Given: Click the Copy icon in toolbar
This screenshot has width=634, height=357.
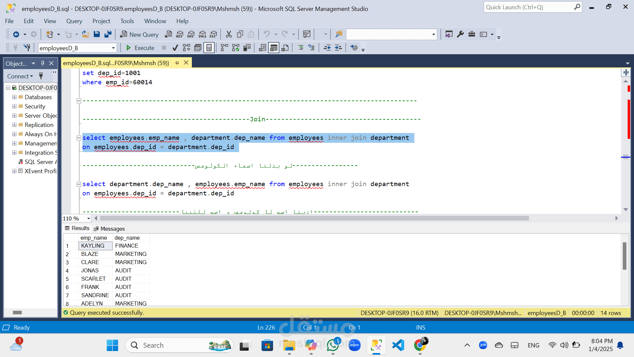Looking at the screenshot, I should 240,34.
